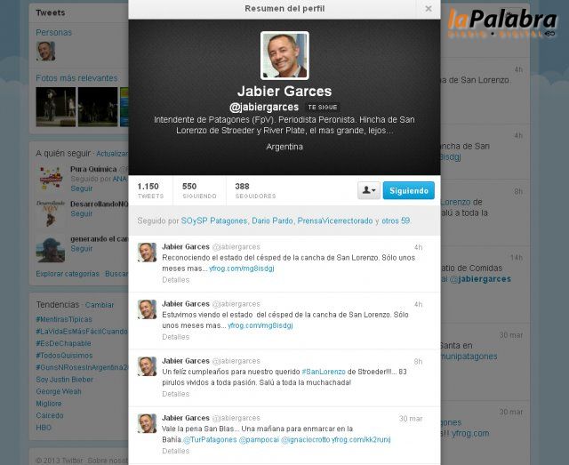Expand Detalles under the San Blas tweet
This screenshot has height=465, width=569.
176,451
